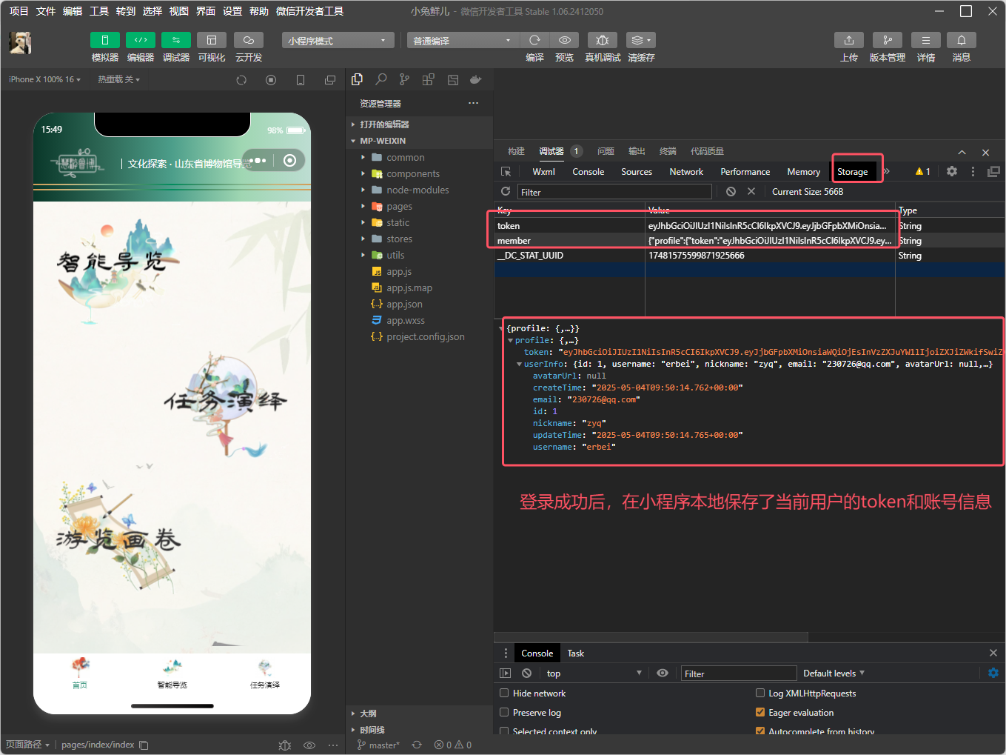
Task: Click the 编译 compile refresh icon
Action: (534, 40)
